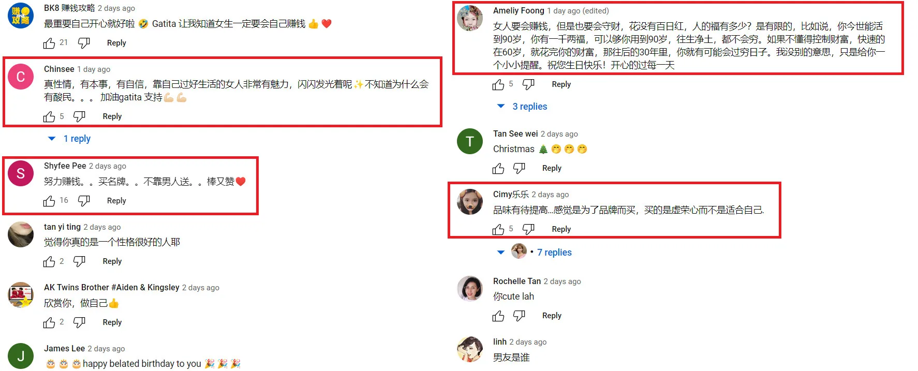Like the AK Twins Brother comment
This screenshot has height=371, width=918.
(x=49, y=323)
